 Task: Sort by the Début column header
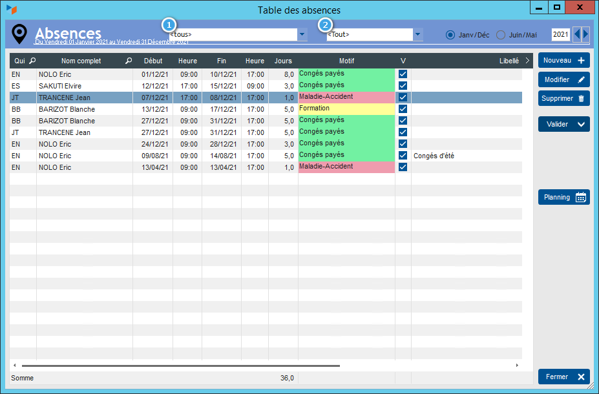pyautogui.click(x=153, y=61)
